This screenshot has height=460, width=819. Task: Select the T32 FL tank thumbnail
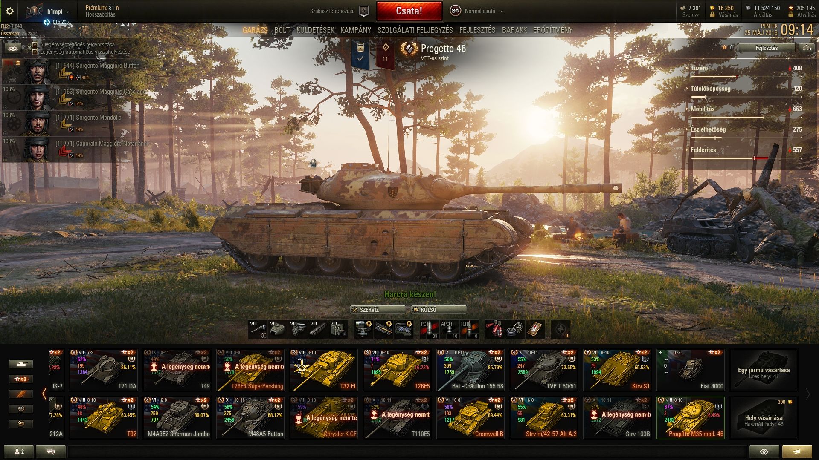click(x=324, y=370)
